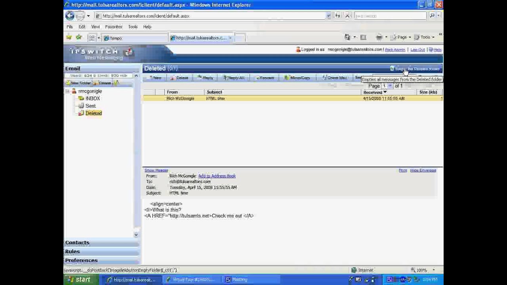This screenshot has width=507, height=285.
Task: Open the Sent folder
Action: tap(91, 106)
